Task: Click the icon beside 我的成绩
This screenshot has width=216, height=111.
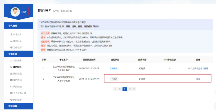Action: (x=12, y=87)
